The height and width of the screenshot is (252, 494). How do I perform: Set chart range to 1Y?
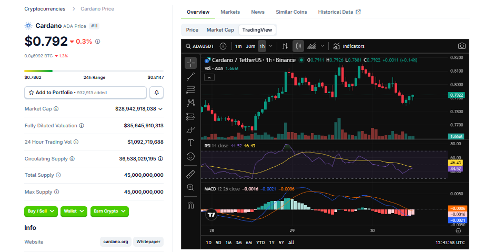pyautogui.click(x=272, y=243)
